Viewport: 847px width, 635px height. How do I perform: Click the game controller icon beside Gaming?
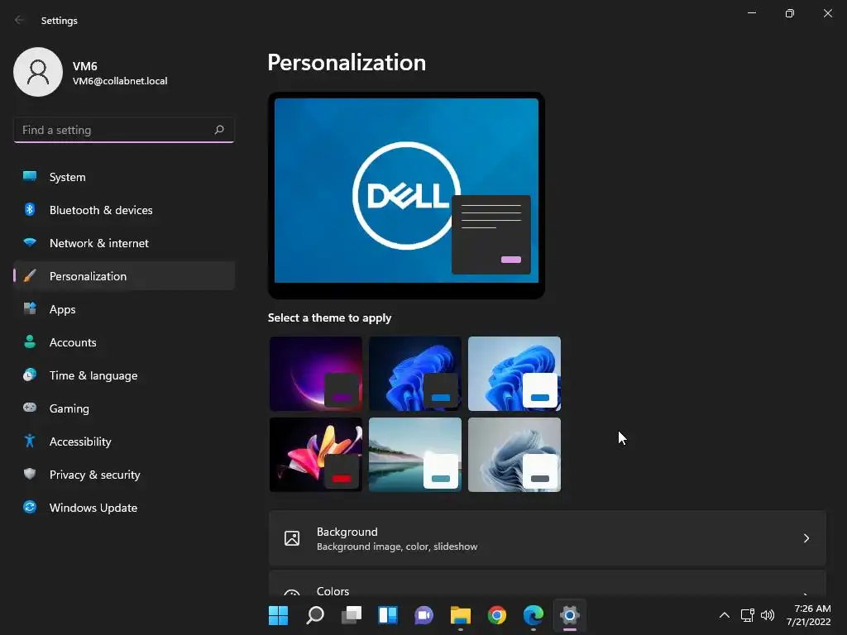pyautogui.click(x=30, y=408)
